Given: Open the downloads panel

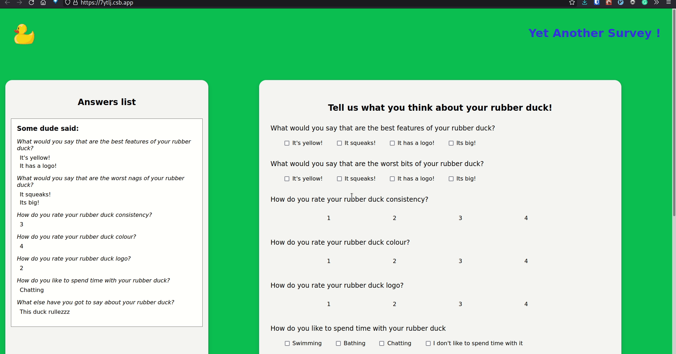Looking at the screenshot, I should tap(584, 3).
